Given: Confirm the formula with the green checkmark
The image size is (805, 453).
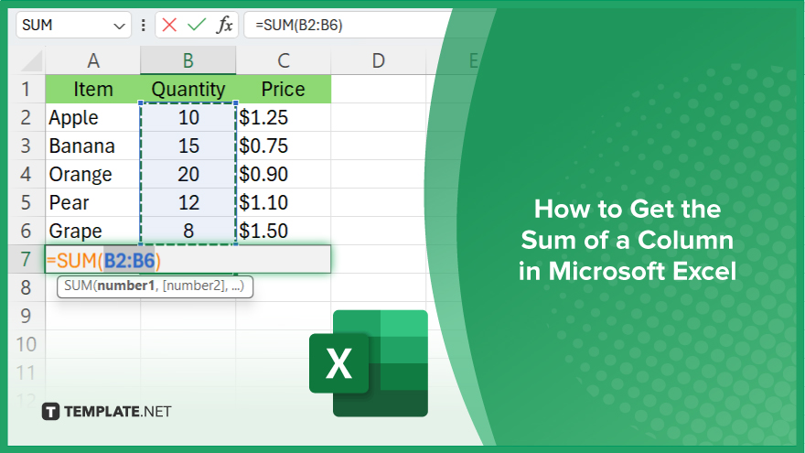Looking at the screenshot, I should click(197, 25).
